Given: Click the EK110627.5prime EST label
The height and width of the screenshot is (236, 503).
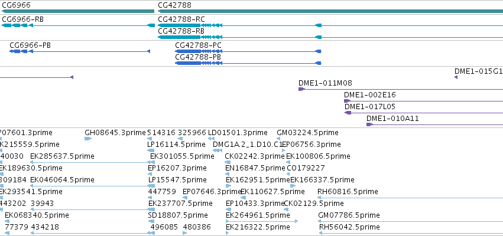Looking at the screenshot, I should coord(272,192).
